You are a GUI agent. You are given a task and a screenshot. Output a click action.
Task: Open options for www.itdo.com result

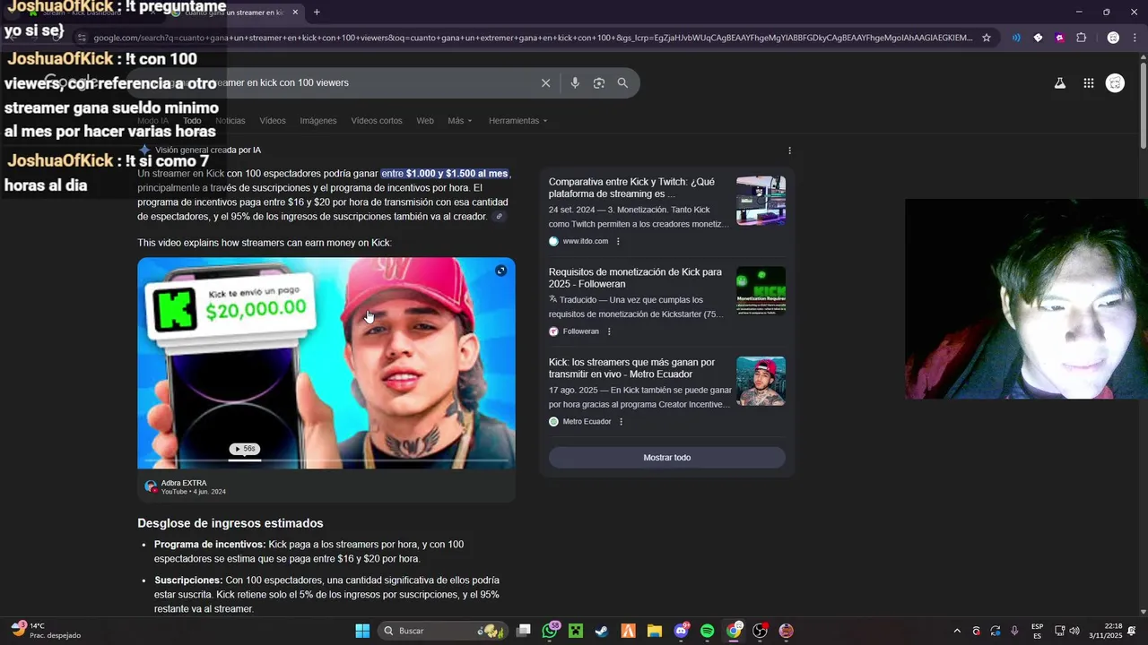point(618,241)
